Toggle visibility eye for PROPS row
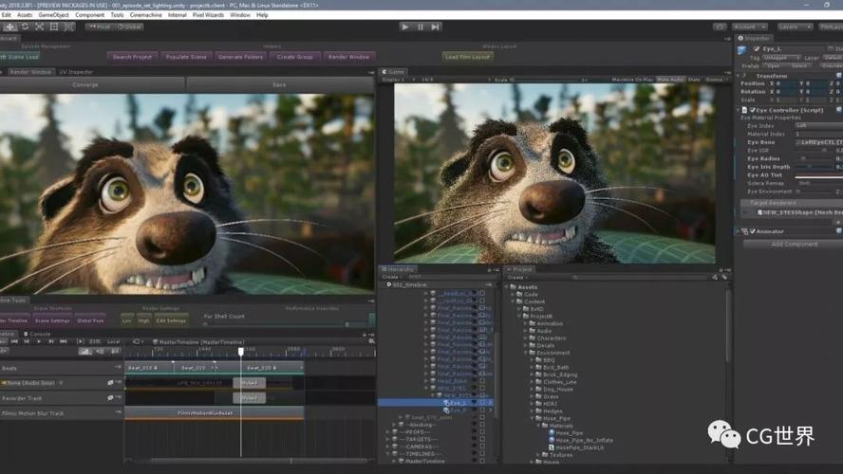This screenshot has height=474, width=843. click(475, 431)
